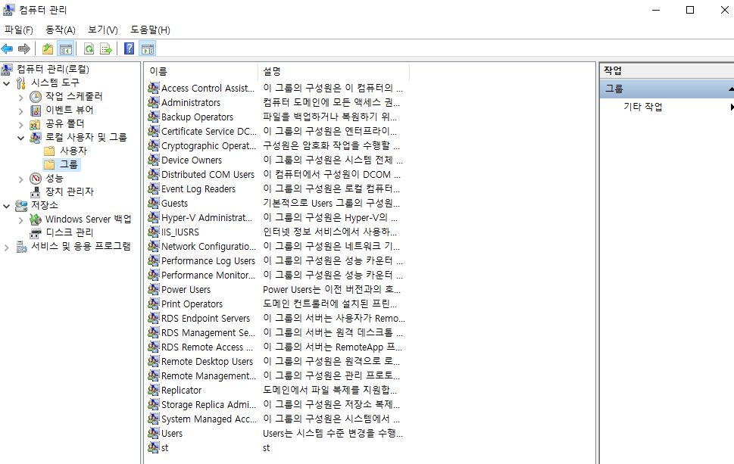The height and width of the screenshot is (464, 734).
Task: Click the 이벤트 뷰어 tree icon
Action: tap(36, 111)
